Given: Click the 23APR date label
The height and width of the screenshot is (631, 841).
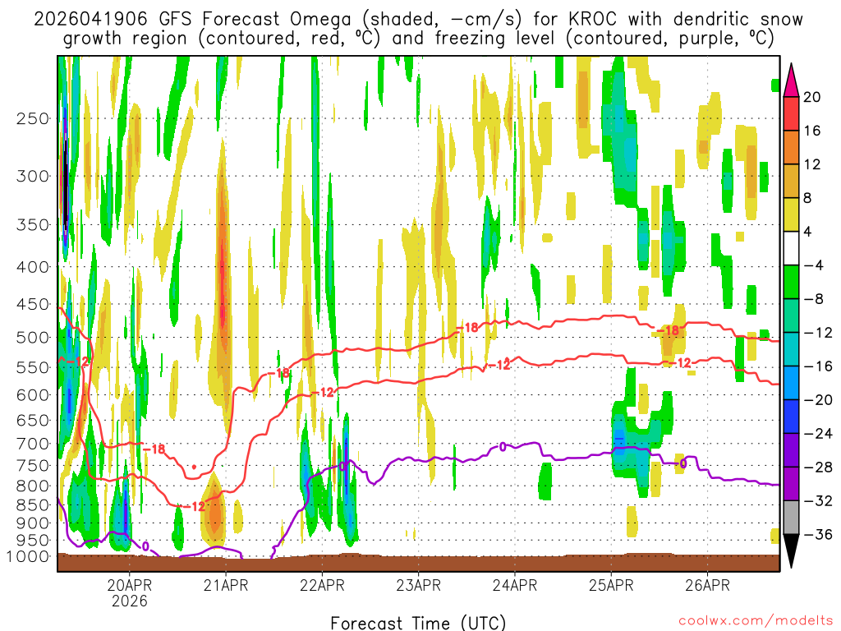Looking at the screenshot, I should [x=418, y=585].
